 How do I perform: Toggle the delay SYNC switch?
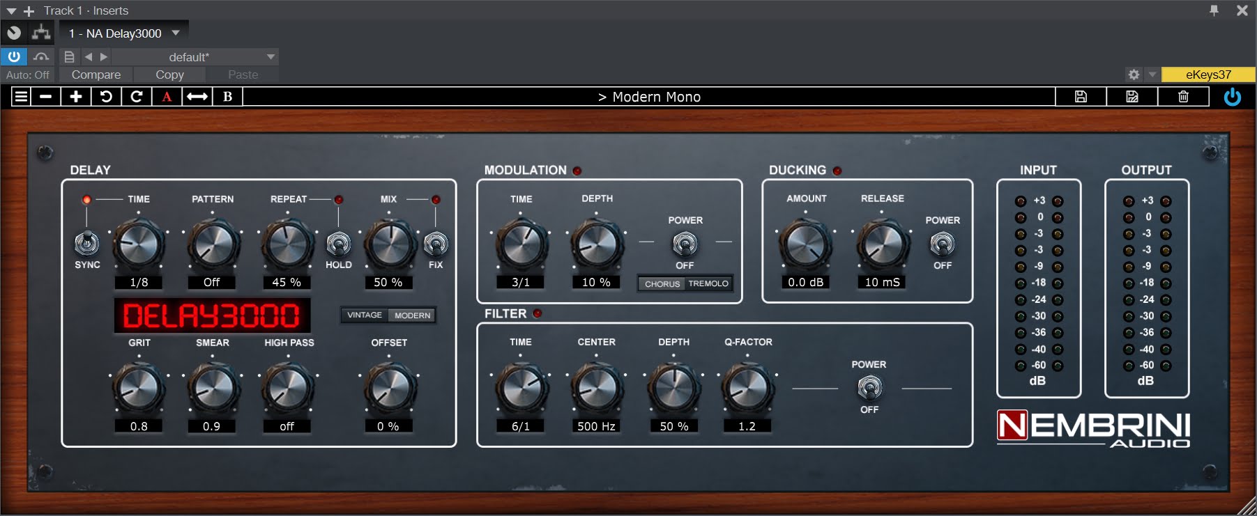tap(86, 244)
